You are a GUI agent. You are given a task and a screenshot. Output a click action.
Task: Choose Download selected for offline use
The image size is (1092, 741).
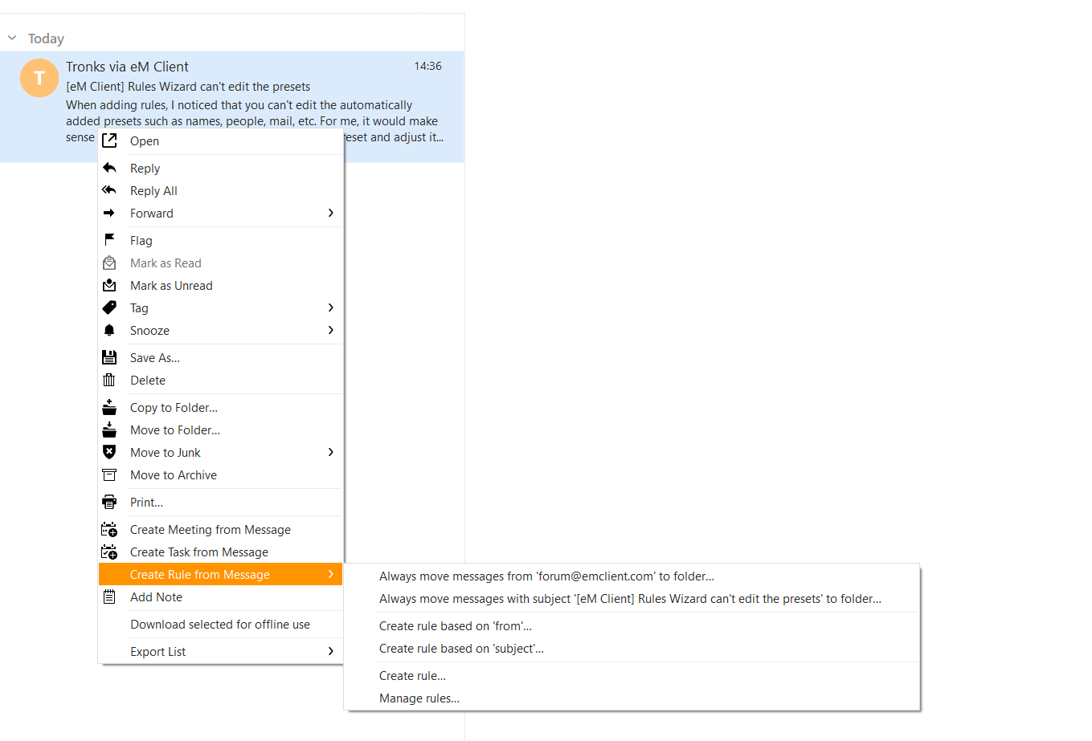220,625
